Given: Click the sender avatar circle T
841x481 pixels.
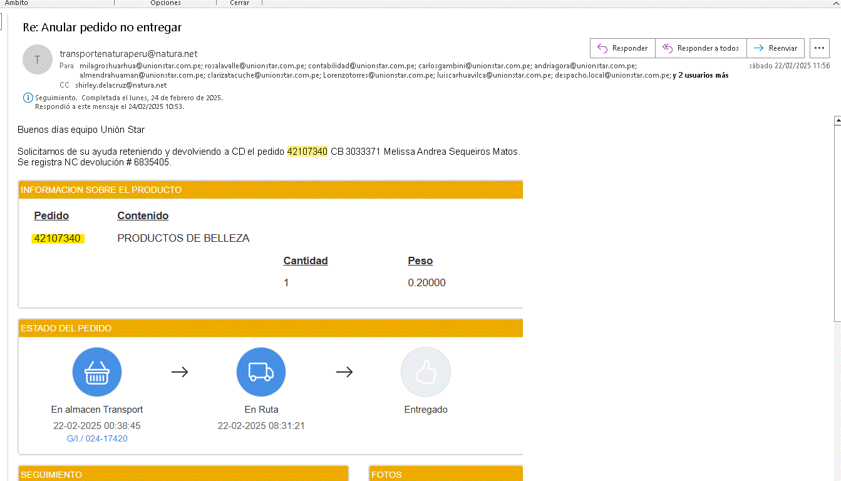Looking at the screenshot, I should [x=37, y=59].
